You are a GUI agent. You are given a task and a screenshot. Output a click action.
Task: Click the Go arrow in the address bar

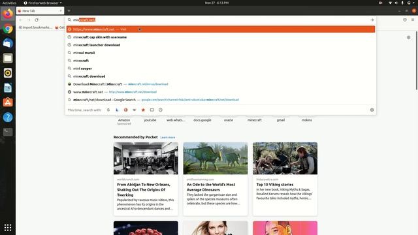tap(372, 20)
